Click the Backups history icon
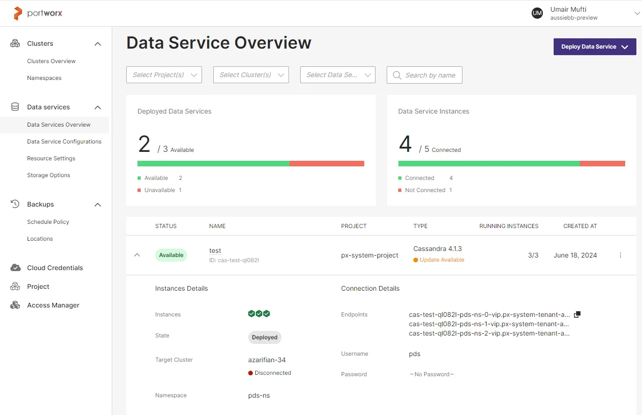The image size is (642, 415). pos(15,204)
